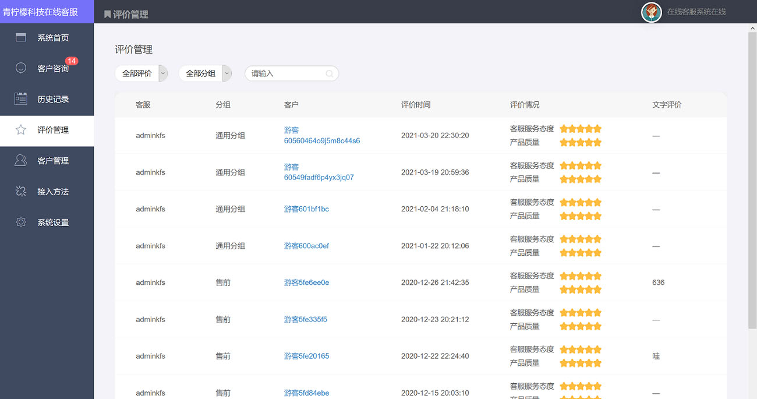Open customer link 游客601bf1bc
The width and height of the screenshot is (757, 399).
click(x=305, y=209)
